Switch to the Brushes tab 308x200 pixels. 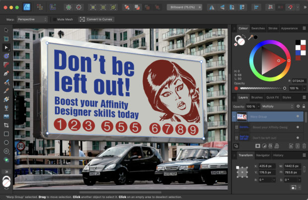[257, 97]
